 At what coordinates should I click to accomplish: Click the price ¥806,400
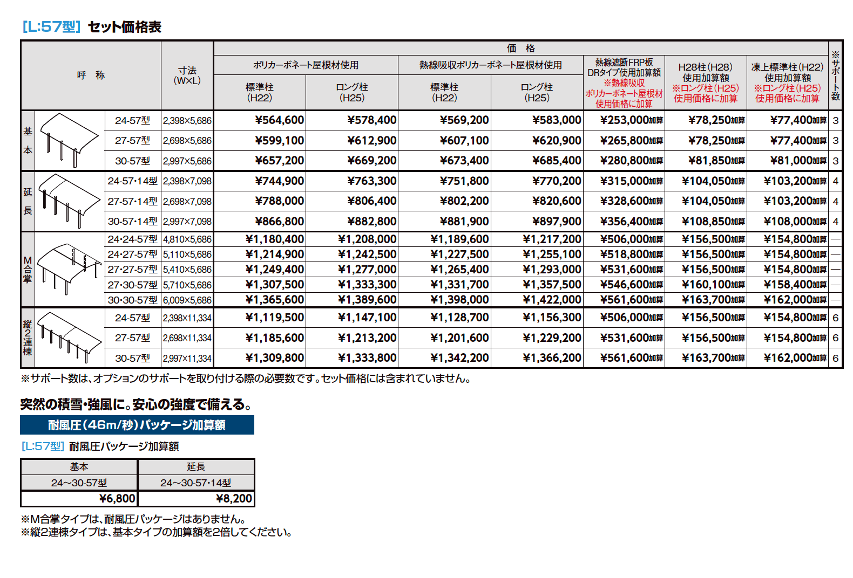tap(372, 201)
